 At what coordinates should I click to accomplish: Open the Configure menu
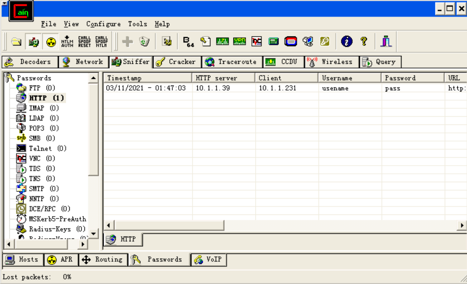click(103, 24)
